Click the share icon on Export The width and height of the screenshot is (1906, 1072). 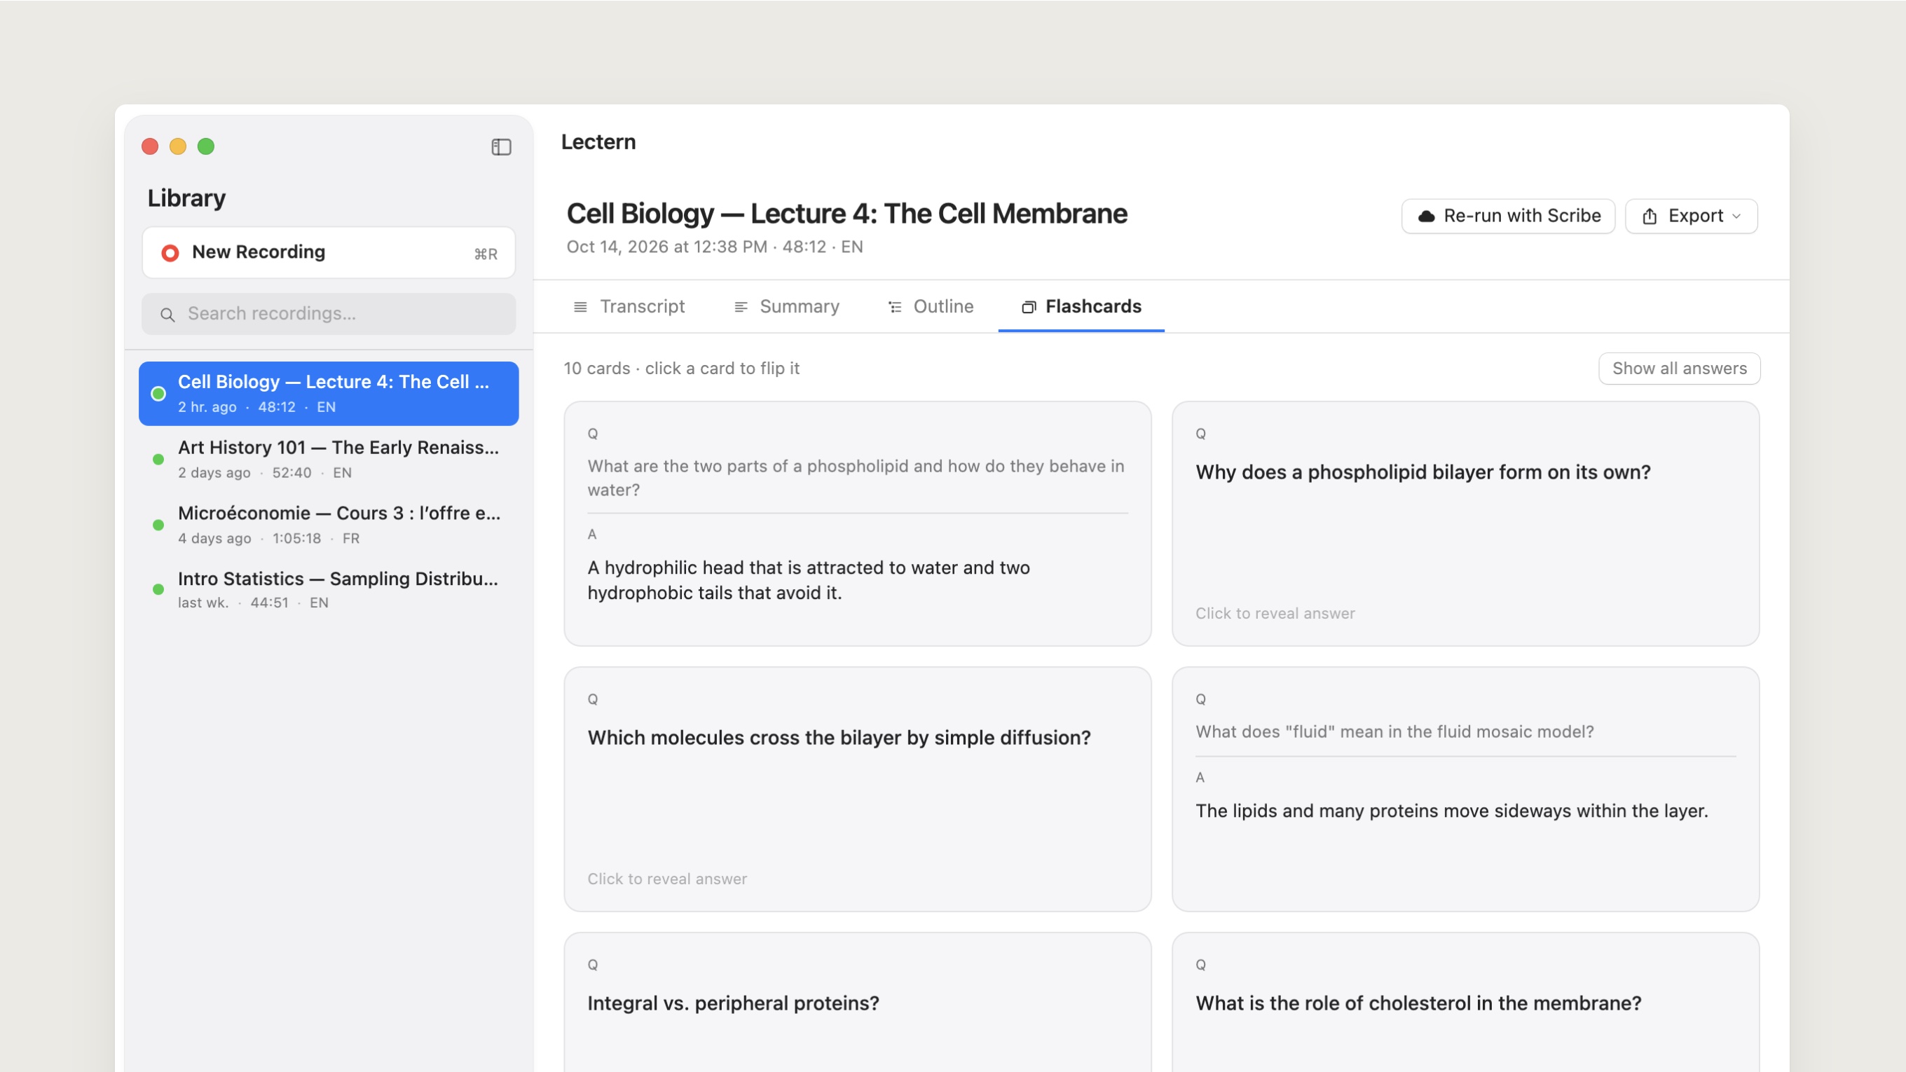click(1650, 216)
